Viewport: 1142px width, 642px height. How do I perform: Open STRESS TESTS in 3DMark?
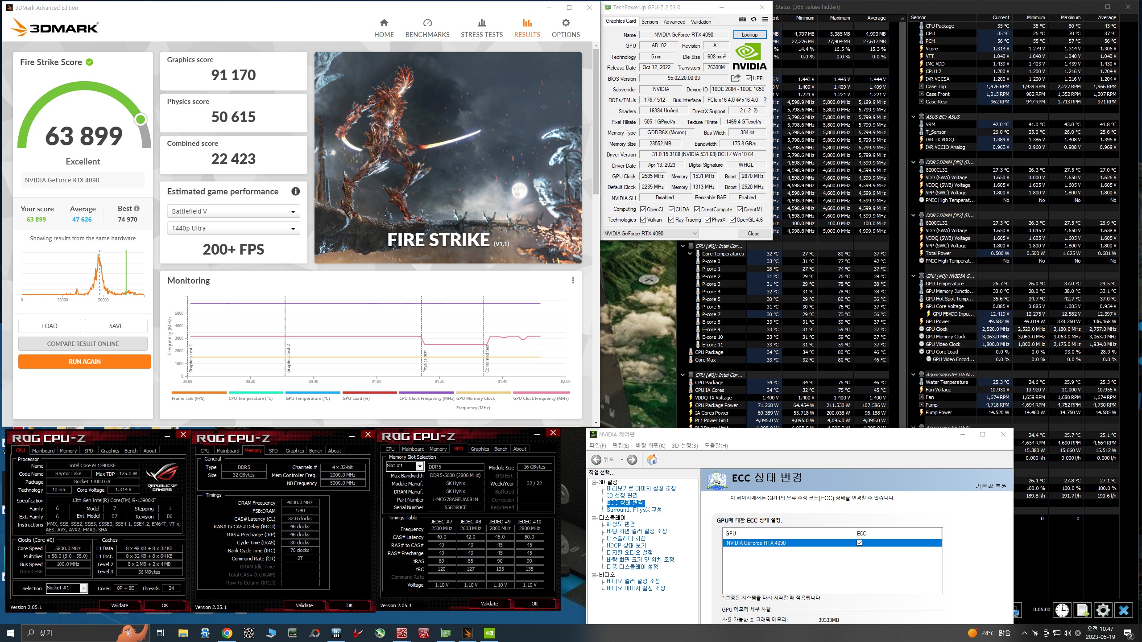(482, 28)
